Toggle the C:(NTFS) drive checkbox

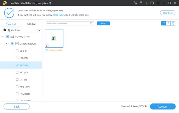coord(7,36)
